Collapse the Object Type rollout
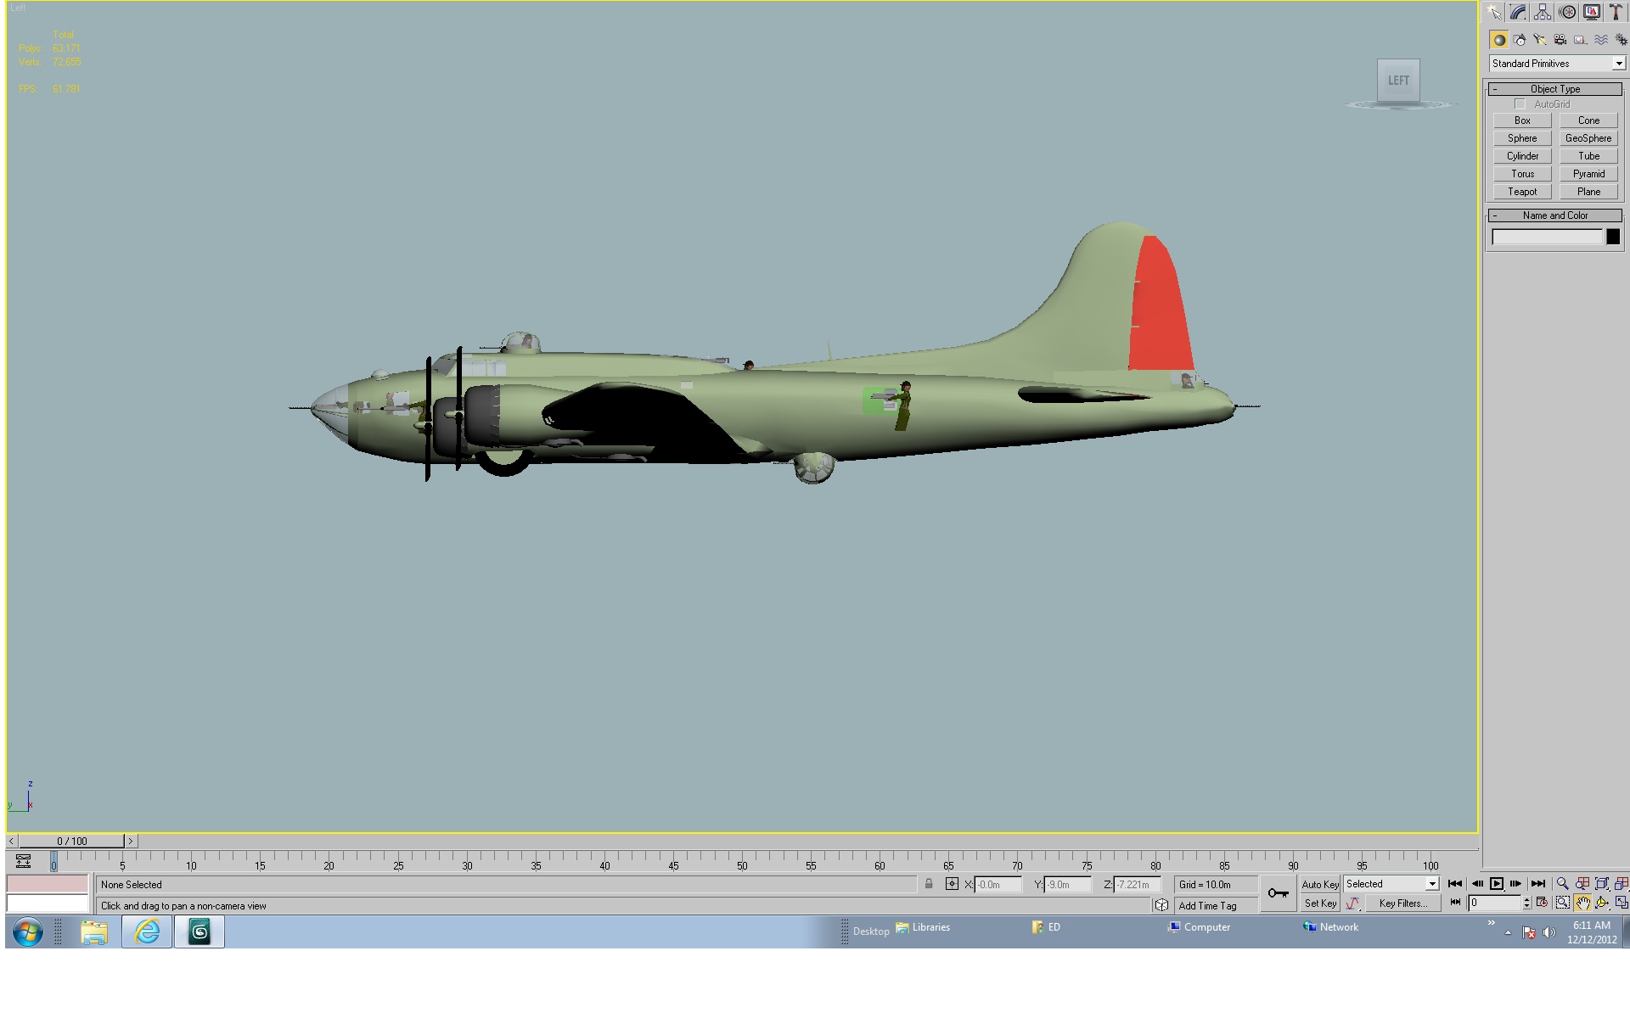 pyautogui.click(x=1555, y=89)
